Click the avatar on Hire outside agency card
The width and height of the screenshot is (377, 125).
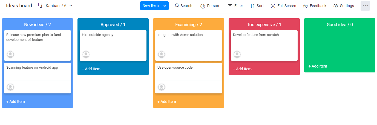click(86, 54)
